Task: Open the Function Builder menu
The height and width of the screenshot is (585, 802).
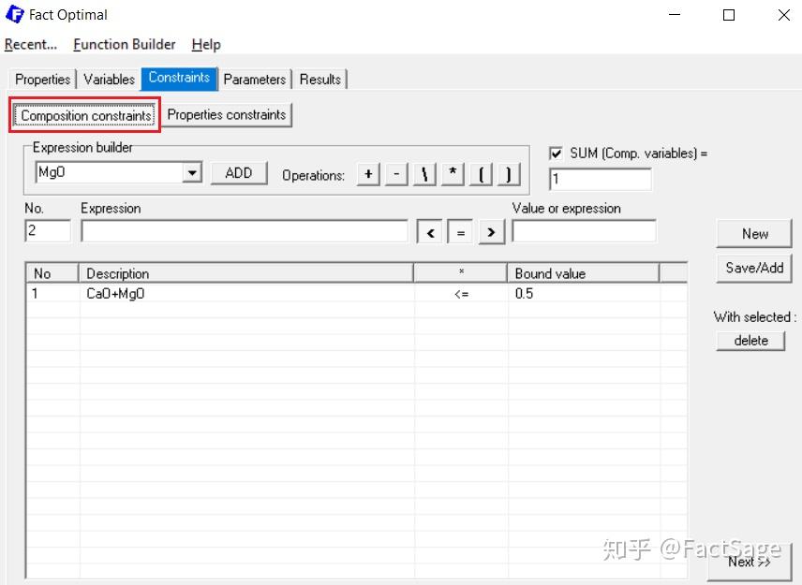Action: pos(124,44)
